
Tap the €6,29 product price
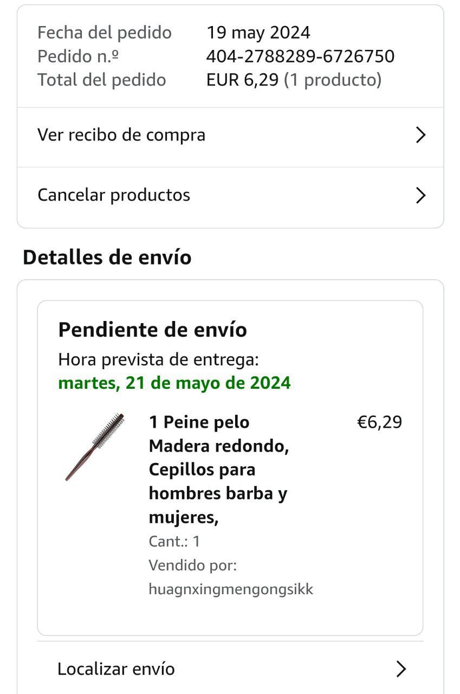tap(379, 422)
